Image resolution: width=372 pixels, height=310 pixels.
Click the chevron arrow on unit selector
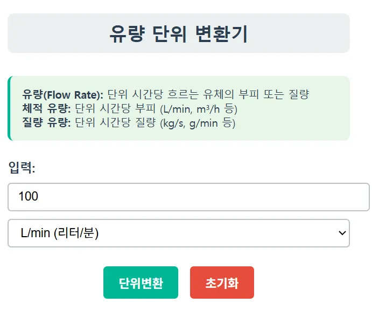tap(341, 233)
